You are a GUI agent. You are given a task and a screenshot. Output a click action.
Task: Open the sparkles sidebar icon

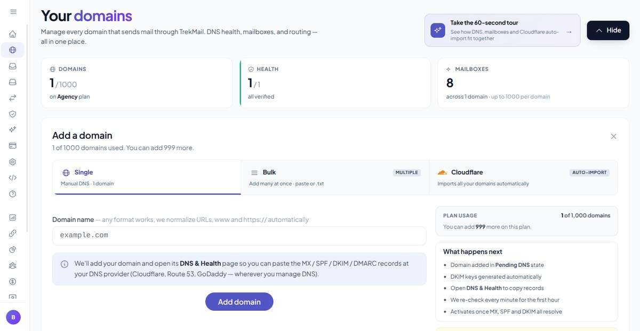coord(13,130)
